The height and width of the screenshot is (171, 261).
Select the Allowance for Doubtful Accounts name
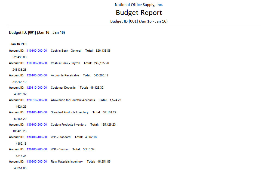pos(73,100)
